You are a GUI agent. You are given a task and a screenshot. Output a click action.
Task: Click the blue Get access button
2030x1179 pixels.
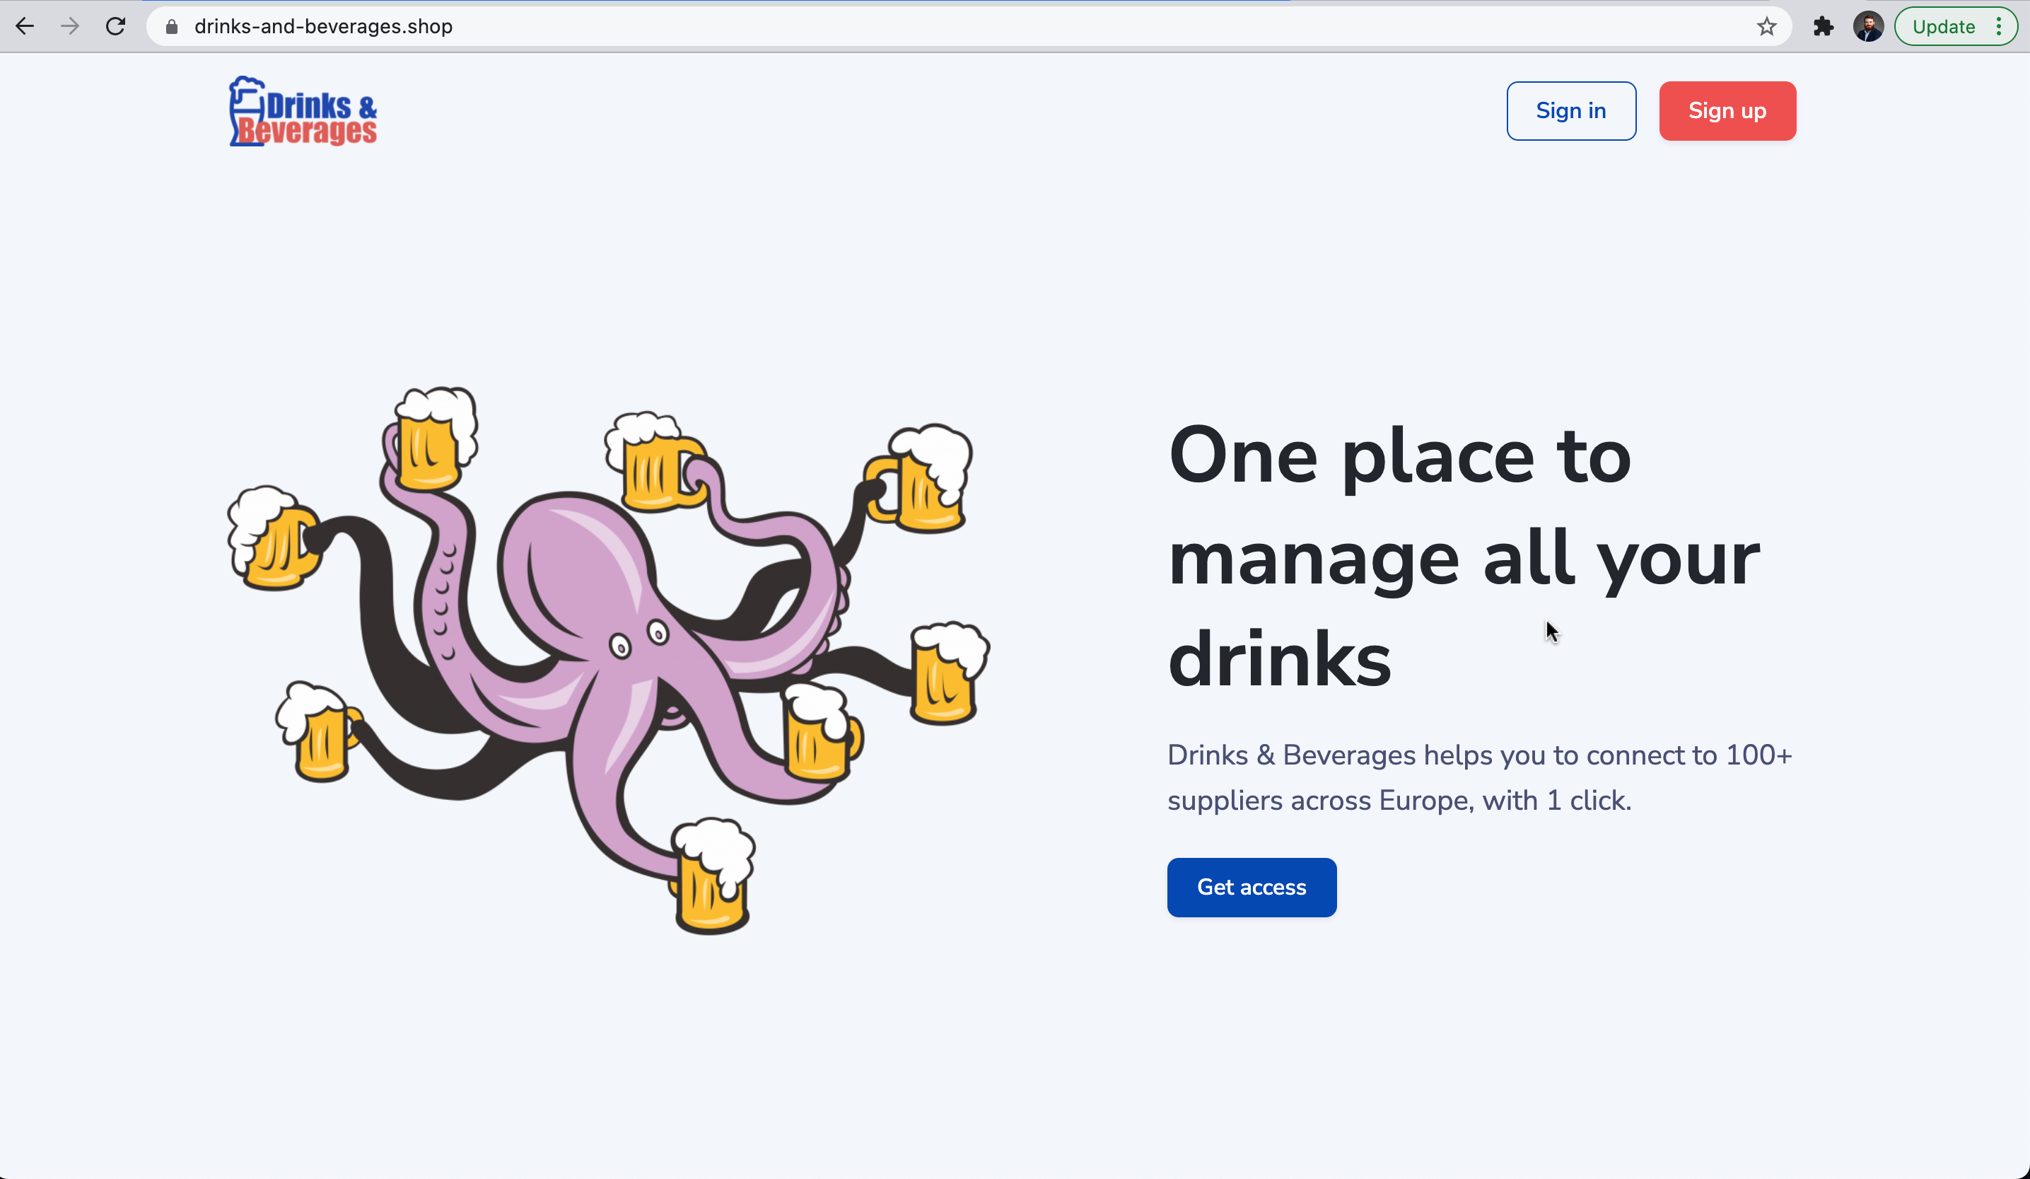pyautogui.click(x=1251, y=888)
